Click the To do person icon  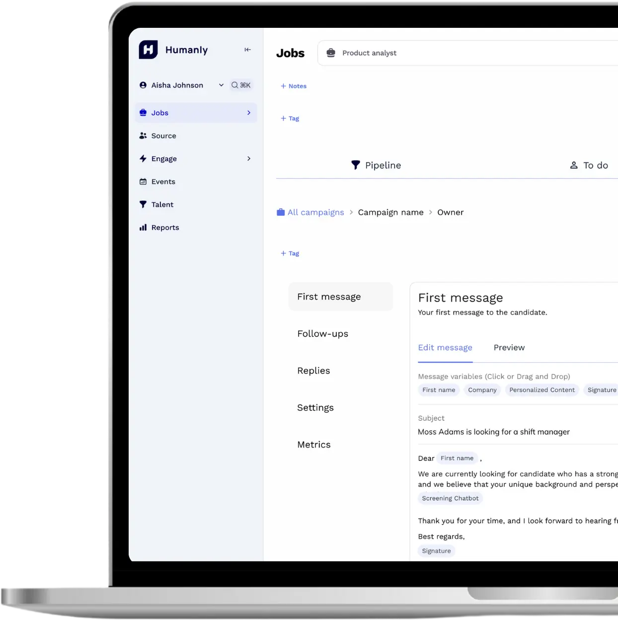tap(574, 165)
